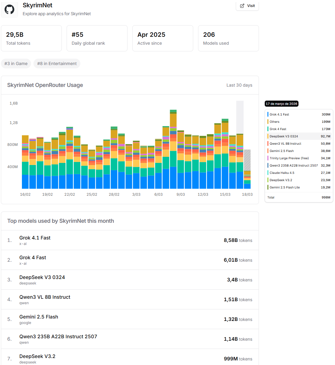
Task: Click the Models used stat card
Action: pyautogui.click(x=228, y=38)
